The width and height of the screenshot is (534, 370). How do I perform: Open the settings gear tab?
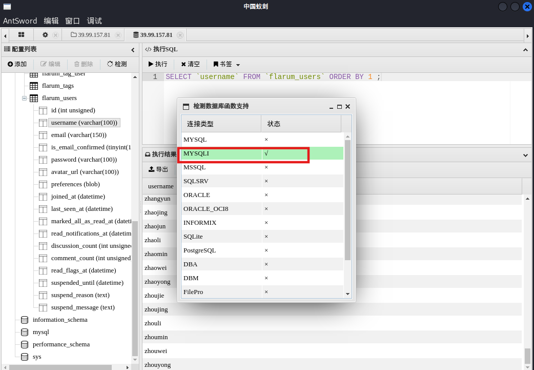[x=45, y=35]
